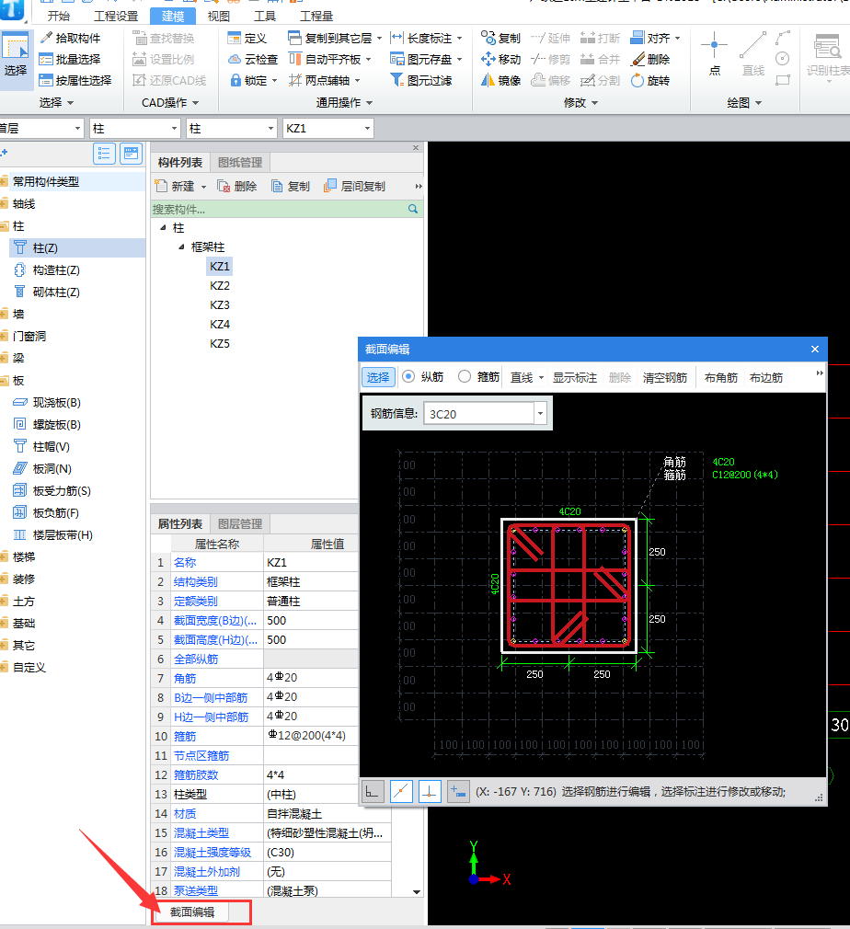Select KZ5 in the component list
Screen dimensions: 850x929
tap(219, 344)
